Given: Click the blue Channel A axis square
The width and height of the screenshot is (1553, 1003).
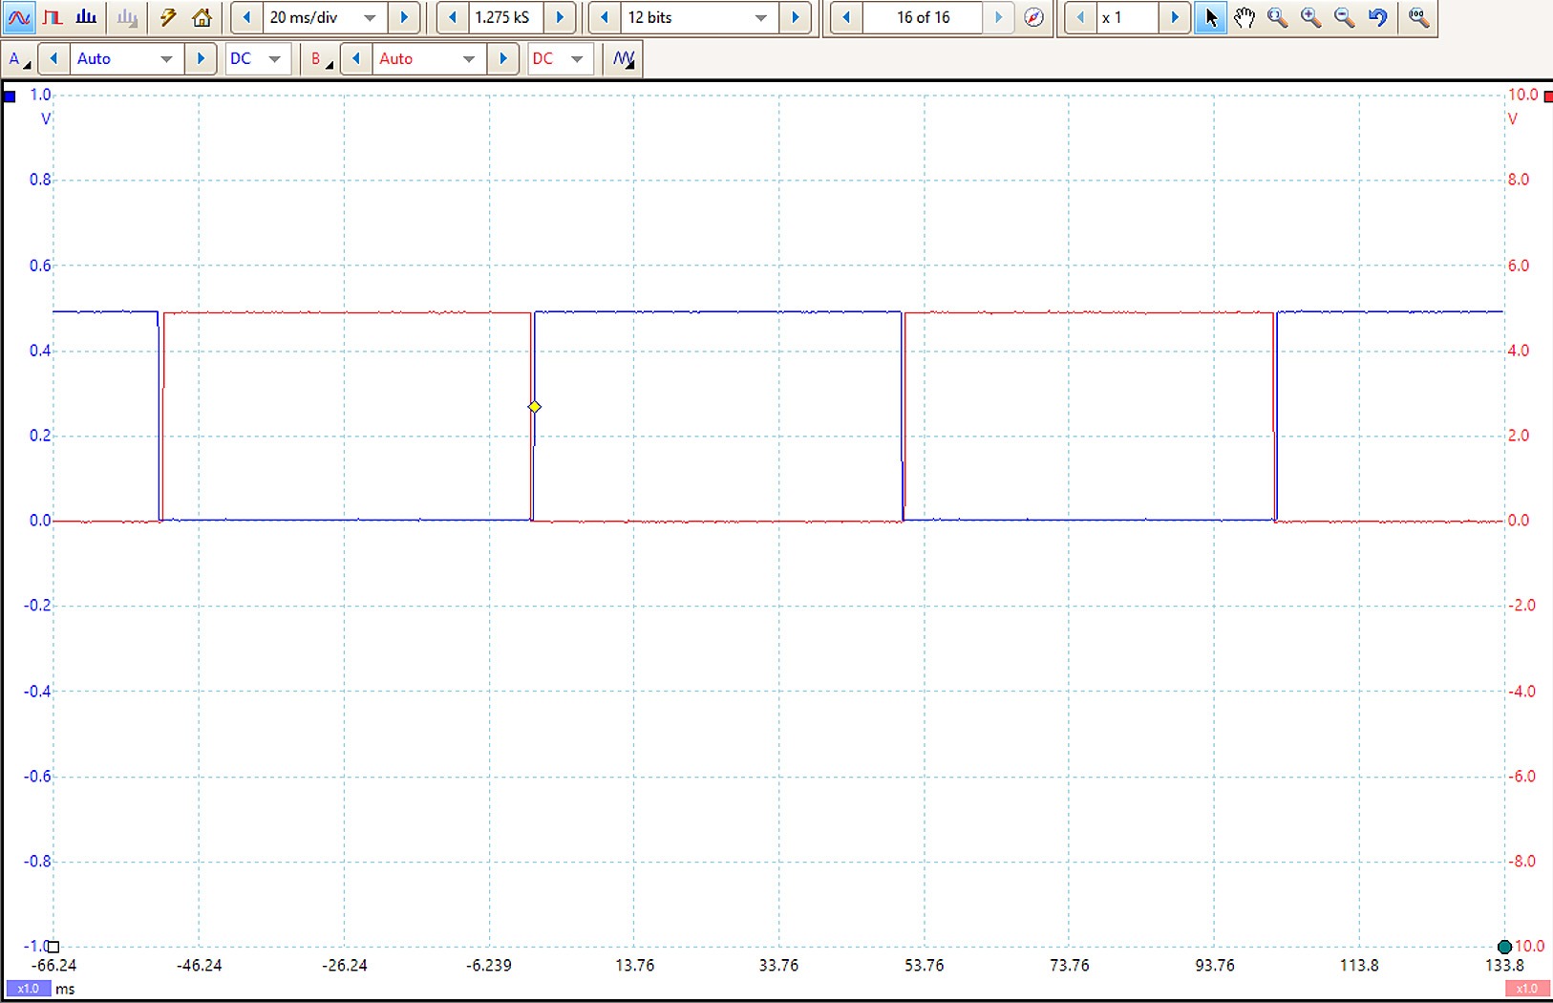Looking at the screenshot, I should [x=10, y=96].
